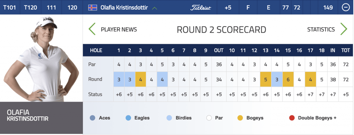Click the total score 149 in header
The image size is (354, 135).
[x=328, y=8]
